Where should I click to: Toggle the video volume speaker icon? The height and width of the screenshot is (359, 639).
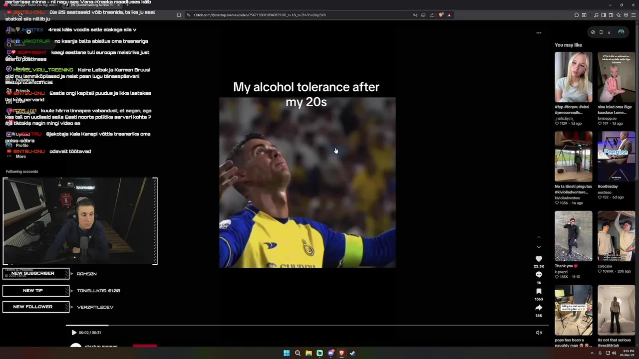click(x=539, y=333)
